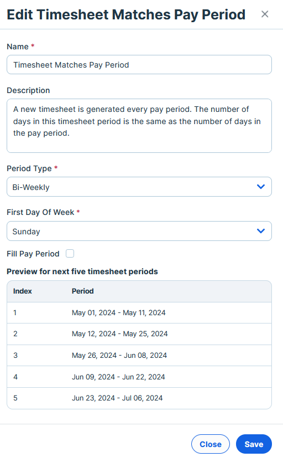Select period row Jun 23 - Jul 06, 2024
This screenshot has height=457, width=283.
tap(139, 398)
